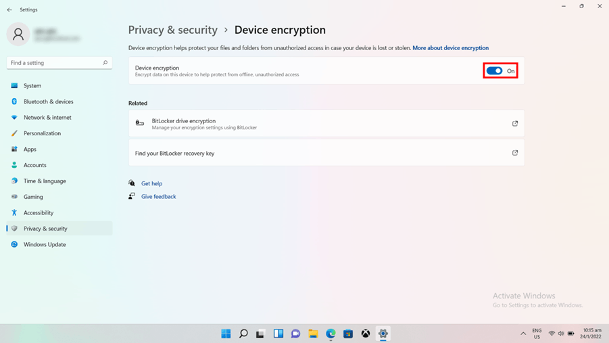Open Windows Update in sidebar
The height and width of the screenshot is (343, 609).
click(x=59, y=245)
